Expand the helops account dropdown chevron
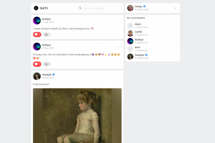This screenshot has height=143, width=215. pyautogui.click(x=175, y=8)
